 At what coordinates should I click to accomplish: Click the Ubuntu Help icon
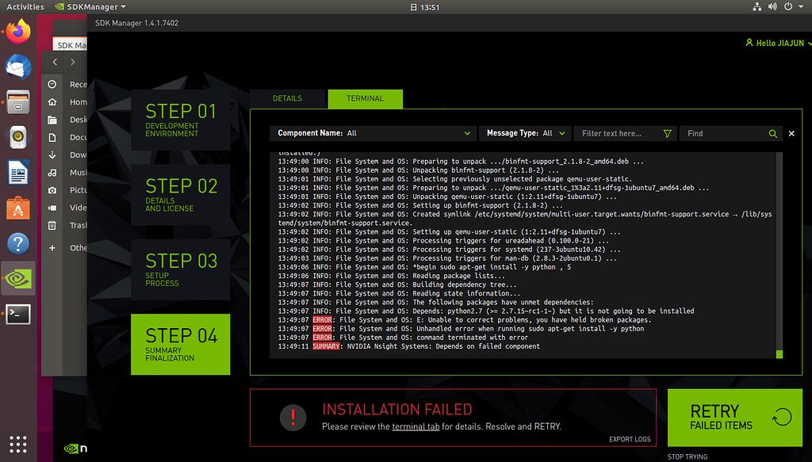(17, 243)
